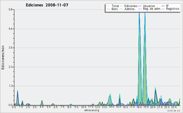Viewport: 183px width, 113px height.
Task: Click the 16 h time label
Action: [x=125, y=107]
